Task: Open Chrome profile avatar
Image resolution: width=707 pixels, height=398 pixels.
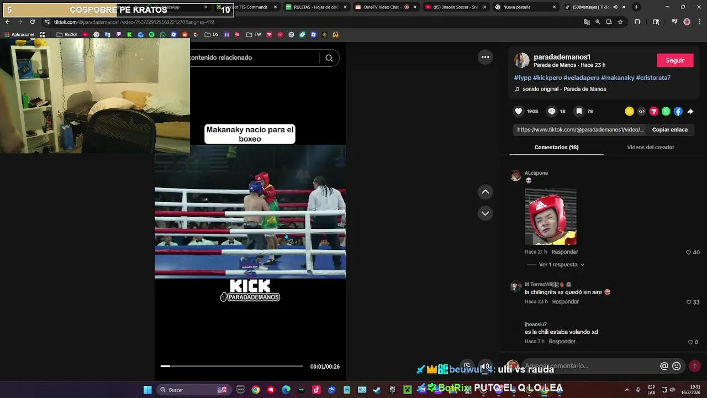Action: (687, 22)
